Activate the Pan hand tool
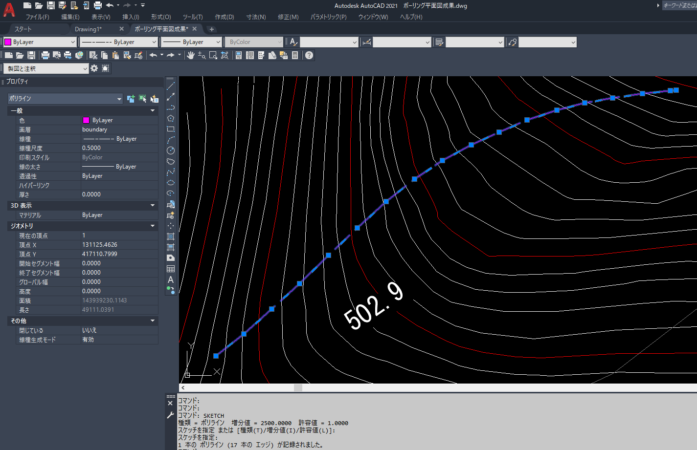Viewport: 697px width, 450px height. click(x=191, y=55)
